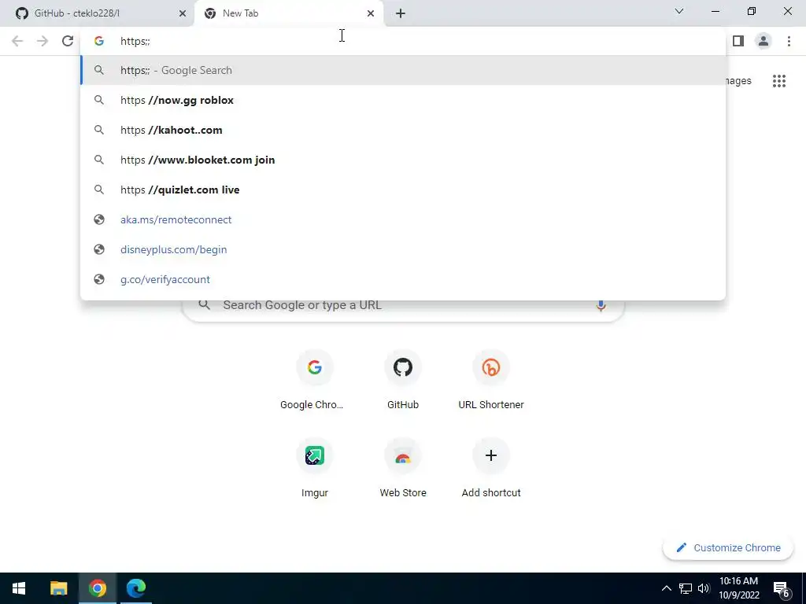The image size is (806, 604).
Task: Switch to the GitHub - cteklo228 tab
Action: pyautogui.click(x=97, y=13)
